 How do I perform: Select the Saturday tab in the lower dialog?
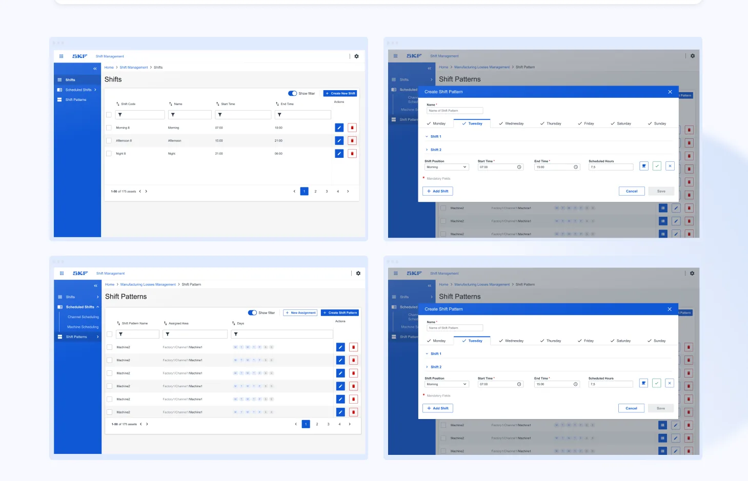620,341
